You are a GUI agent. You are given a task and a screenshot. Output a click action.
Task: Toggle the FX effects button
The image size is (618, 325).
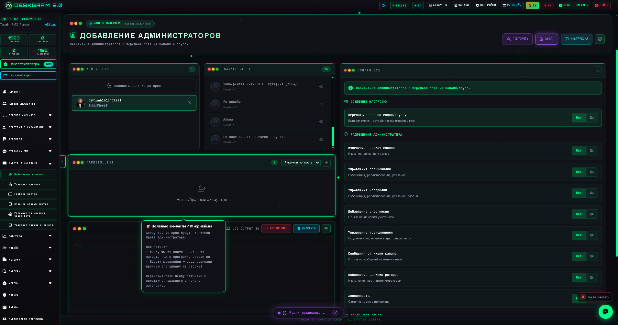[x=548, y=5]
